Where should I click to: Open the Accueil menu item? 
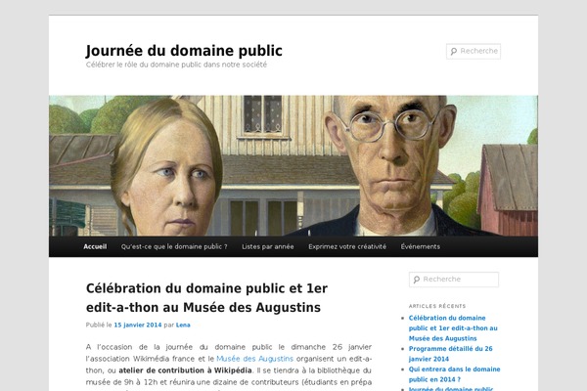pos(95,246)
